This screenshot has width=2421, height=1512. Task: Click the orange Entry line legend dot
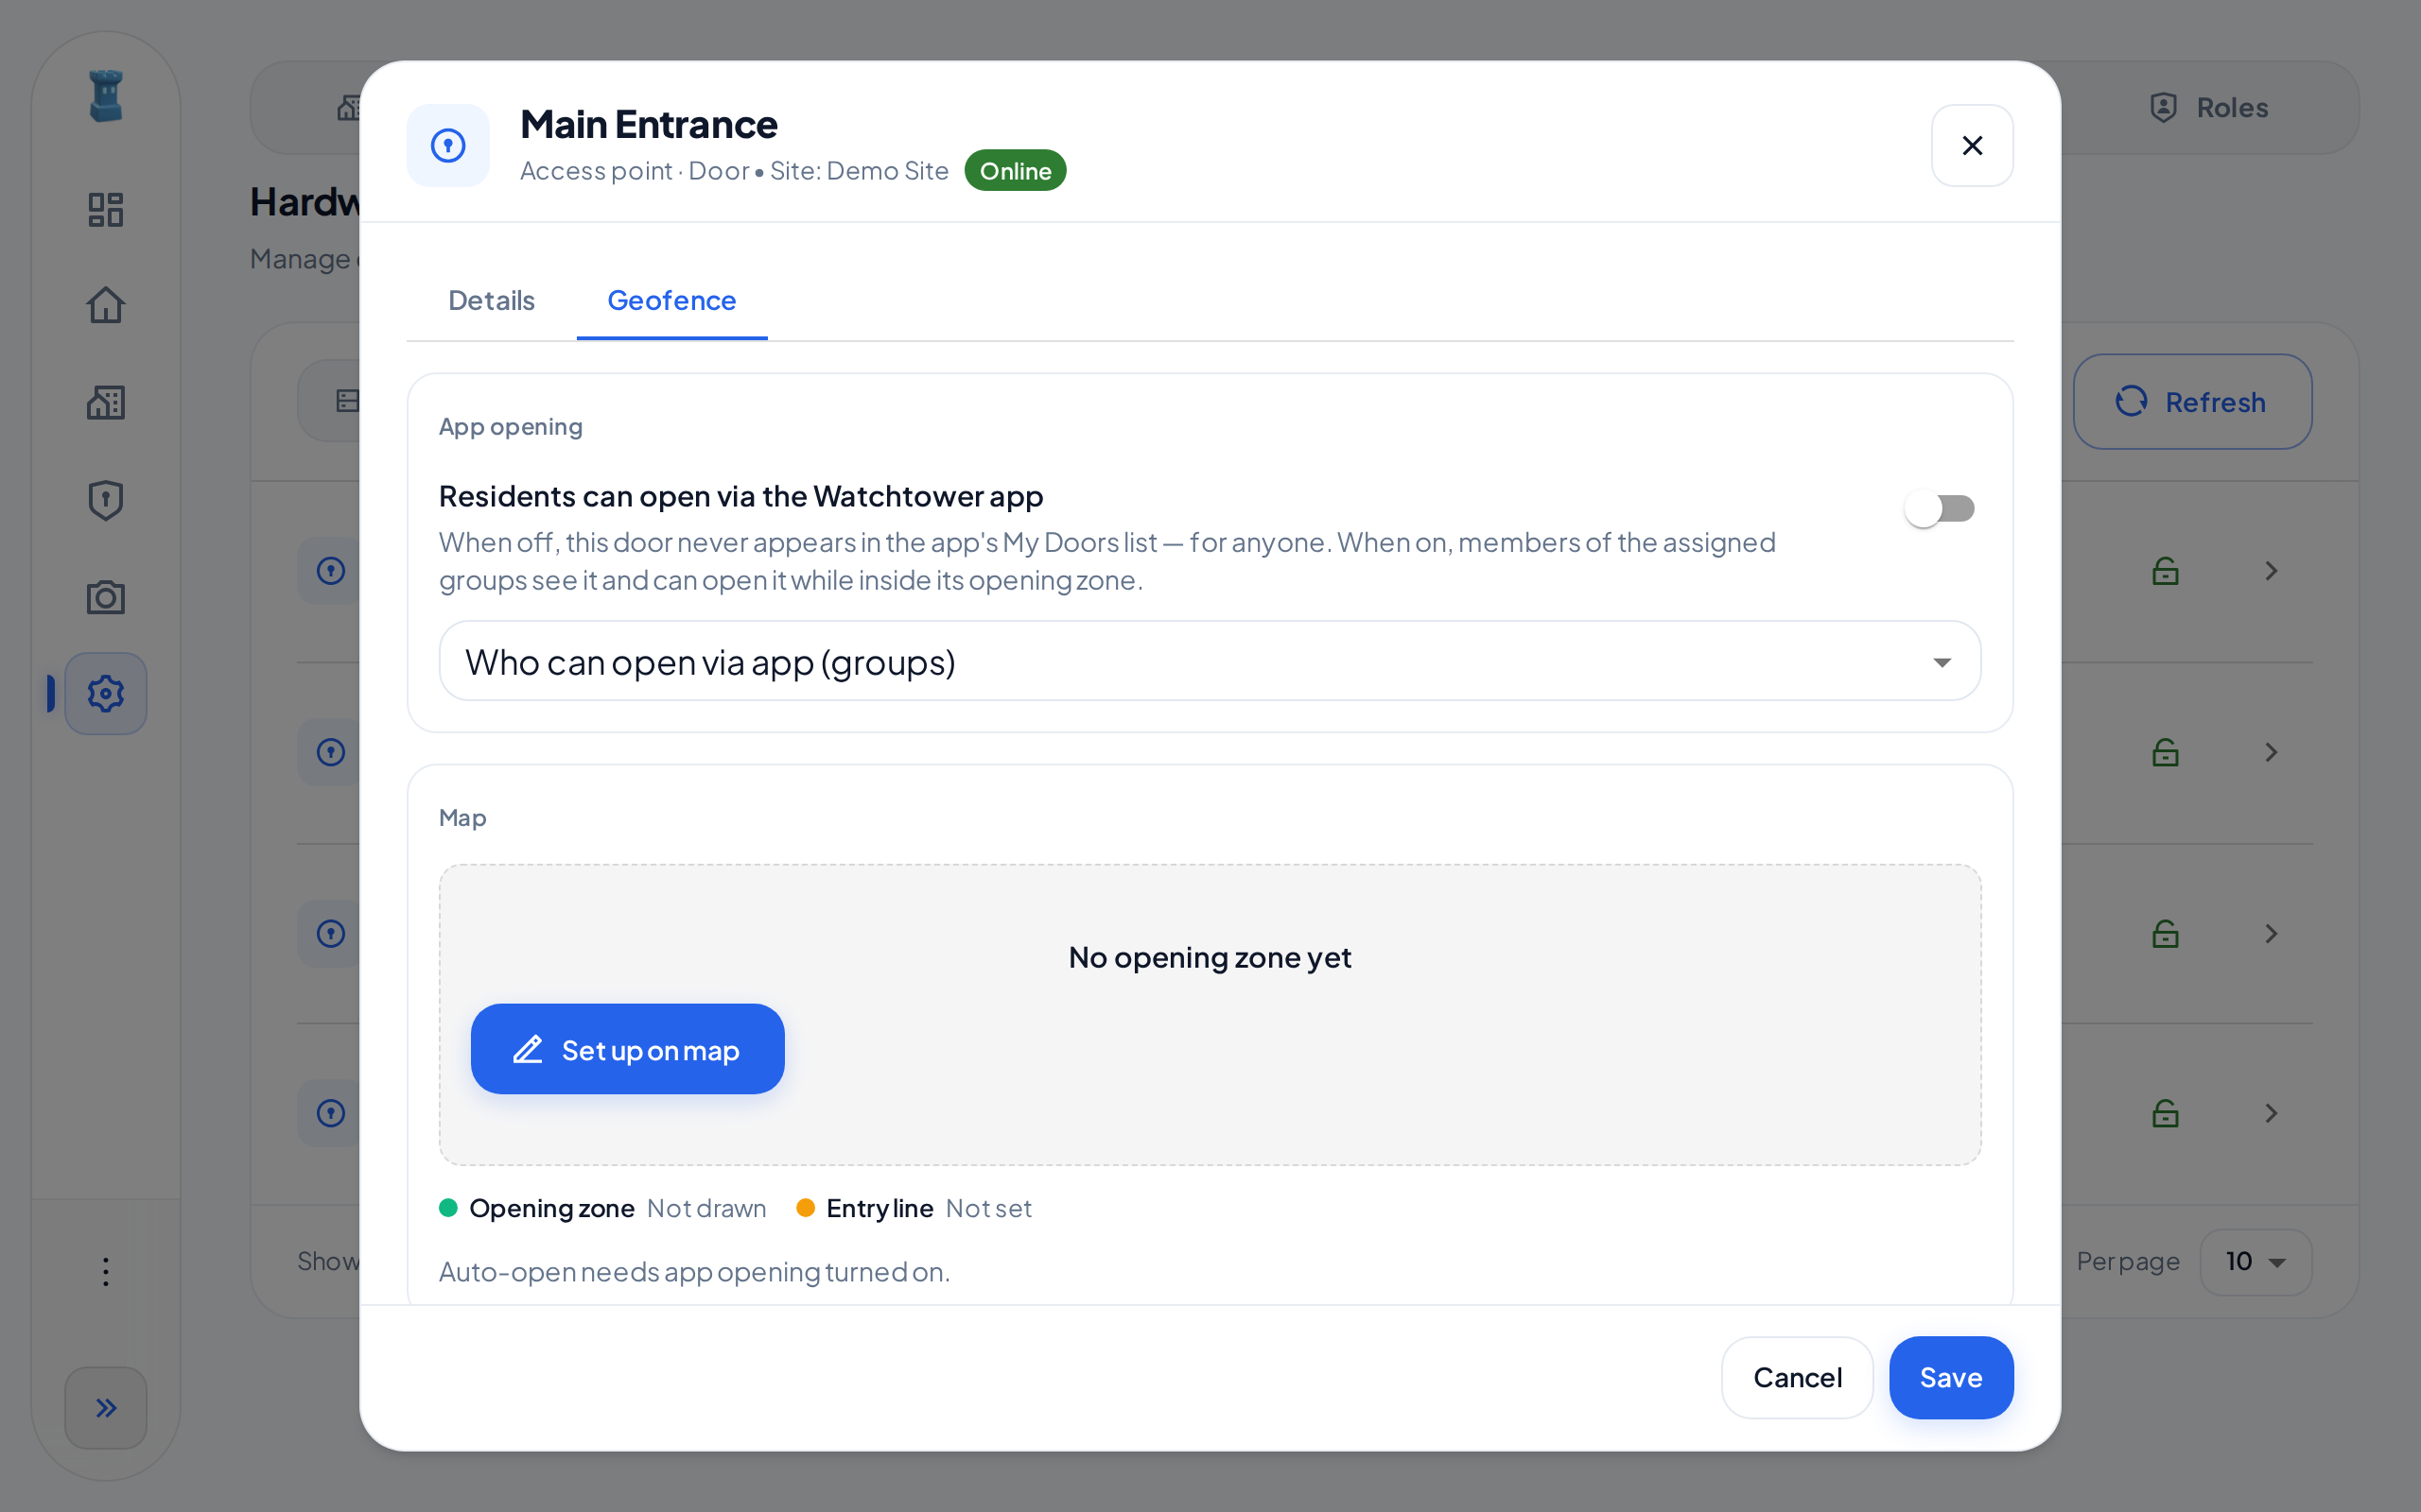(806, 1208)
